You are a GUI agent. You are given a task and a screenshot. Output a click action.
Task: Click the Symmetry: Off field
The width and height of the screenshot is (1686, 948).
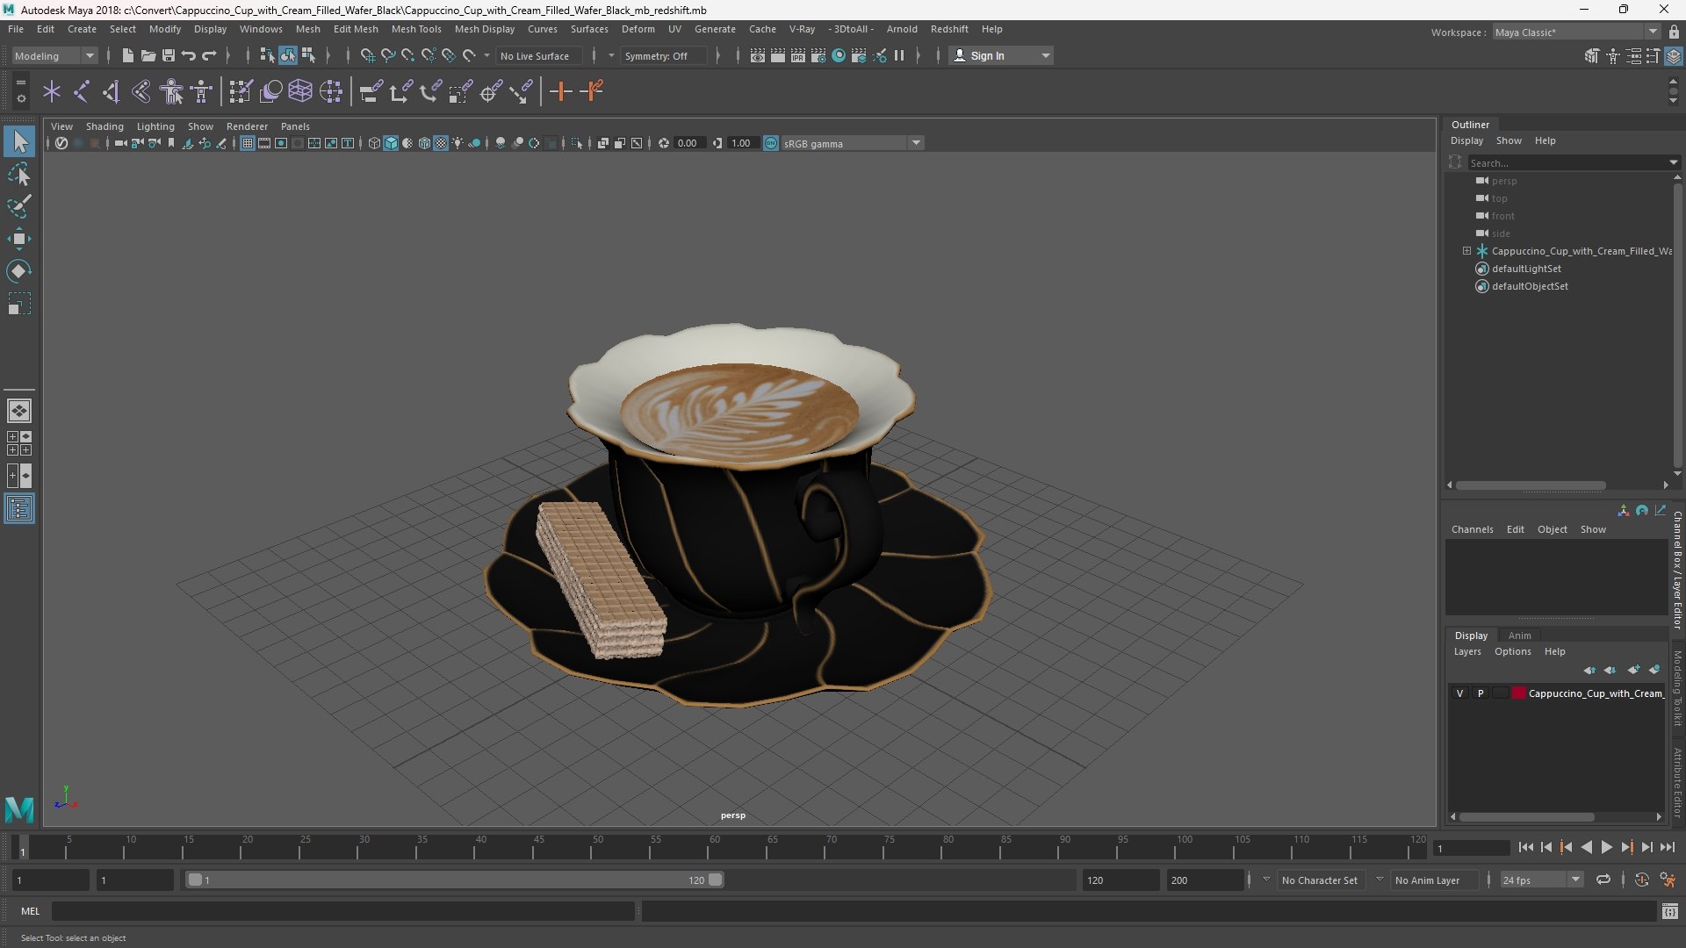pos(663,55)
